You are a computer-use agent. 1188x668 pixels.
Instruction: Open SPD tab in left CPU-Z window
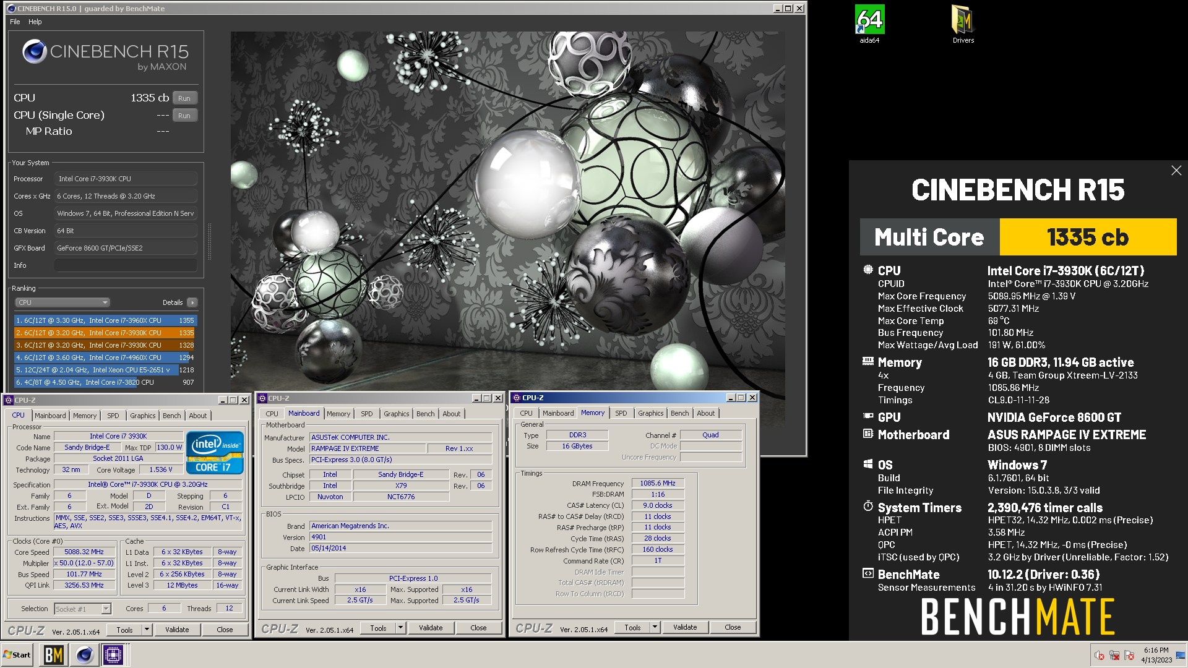pyautogui.click(x=113, y=416)
